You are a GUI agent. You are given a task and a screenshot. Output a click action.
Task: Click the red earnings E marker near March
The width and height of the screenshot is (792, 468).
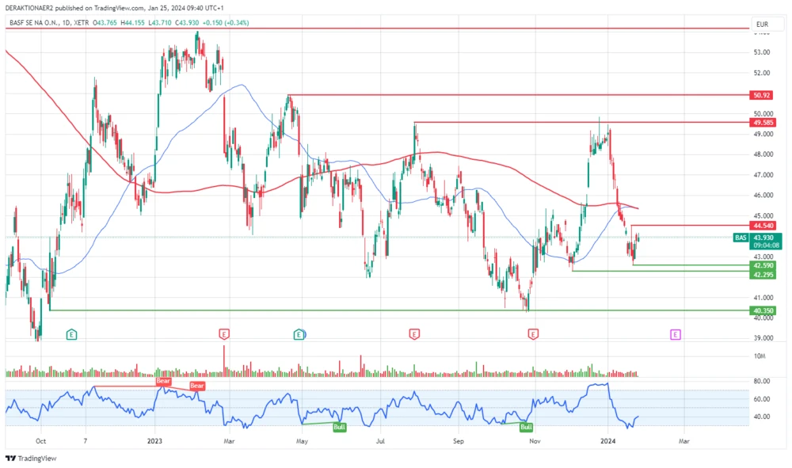223,335
